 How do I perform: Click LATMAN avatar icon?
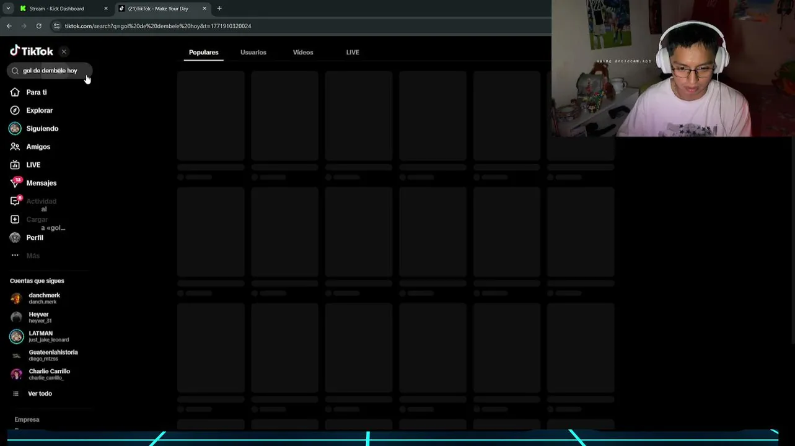coord(16,336)
